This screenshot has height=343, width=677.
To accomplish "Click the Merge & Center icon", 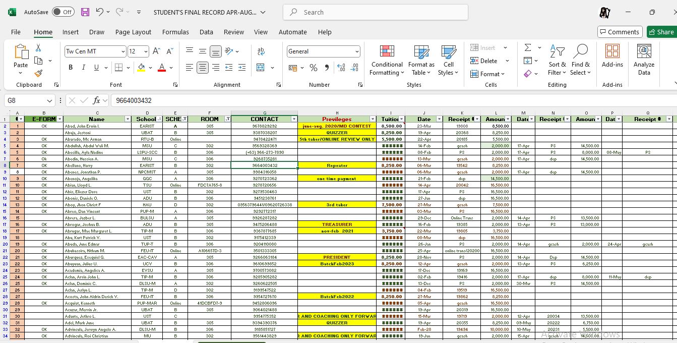I will pos(261,68).
